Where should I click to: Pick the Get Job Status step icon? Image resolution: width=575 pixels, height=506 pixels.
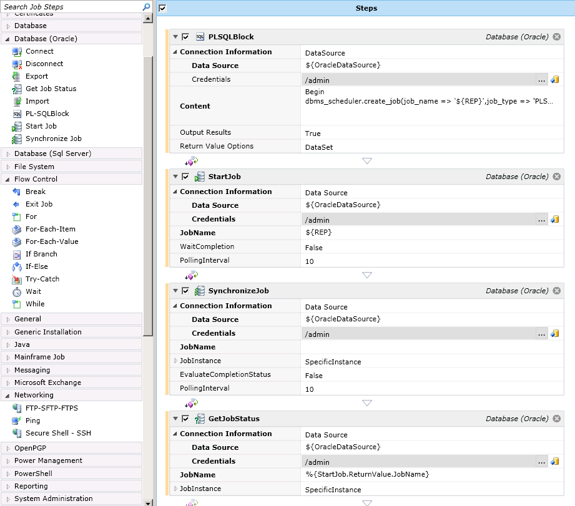point(17,89)
